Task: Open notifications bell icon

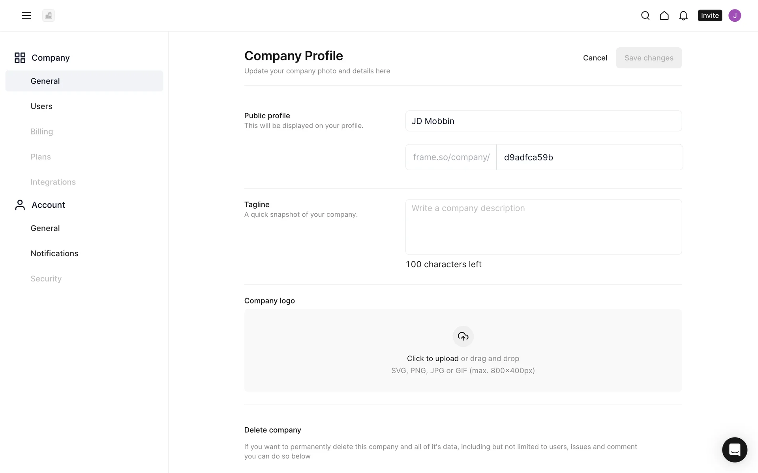Action: (683, 15)
